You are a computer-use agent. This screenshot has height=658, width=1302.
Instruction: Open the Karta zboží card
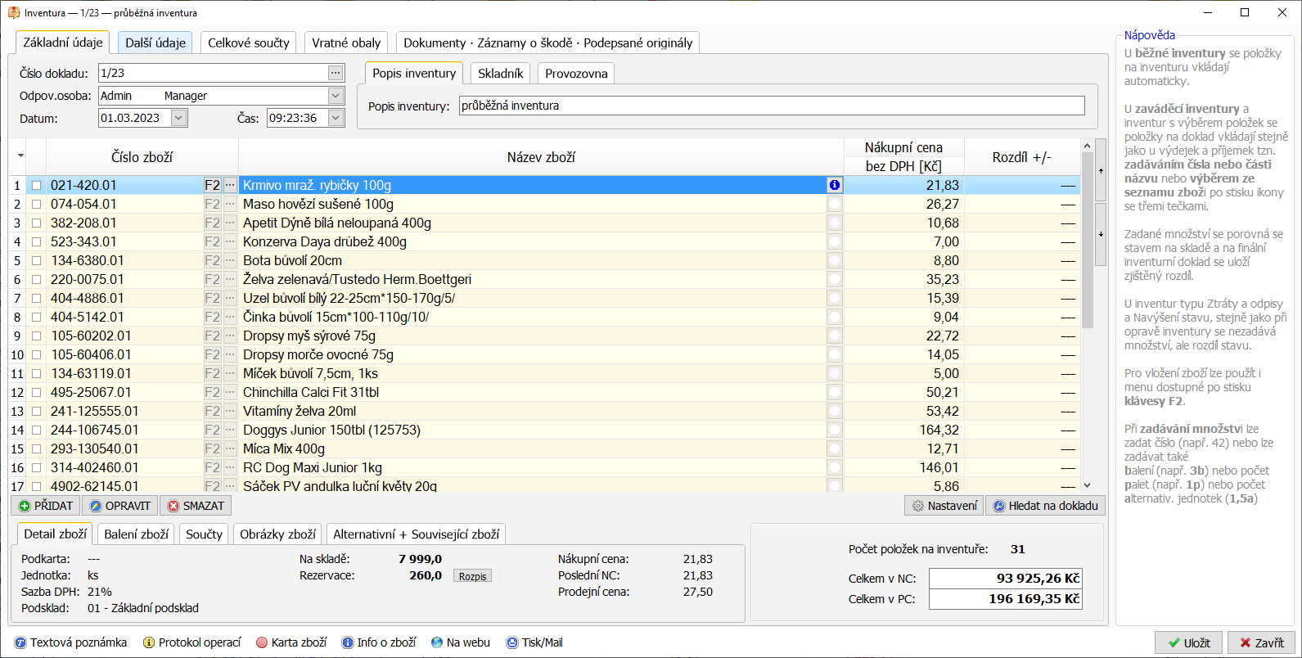[291, 642]
